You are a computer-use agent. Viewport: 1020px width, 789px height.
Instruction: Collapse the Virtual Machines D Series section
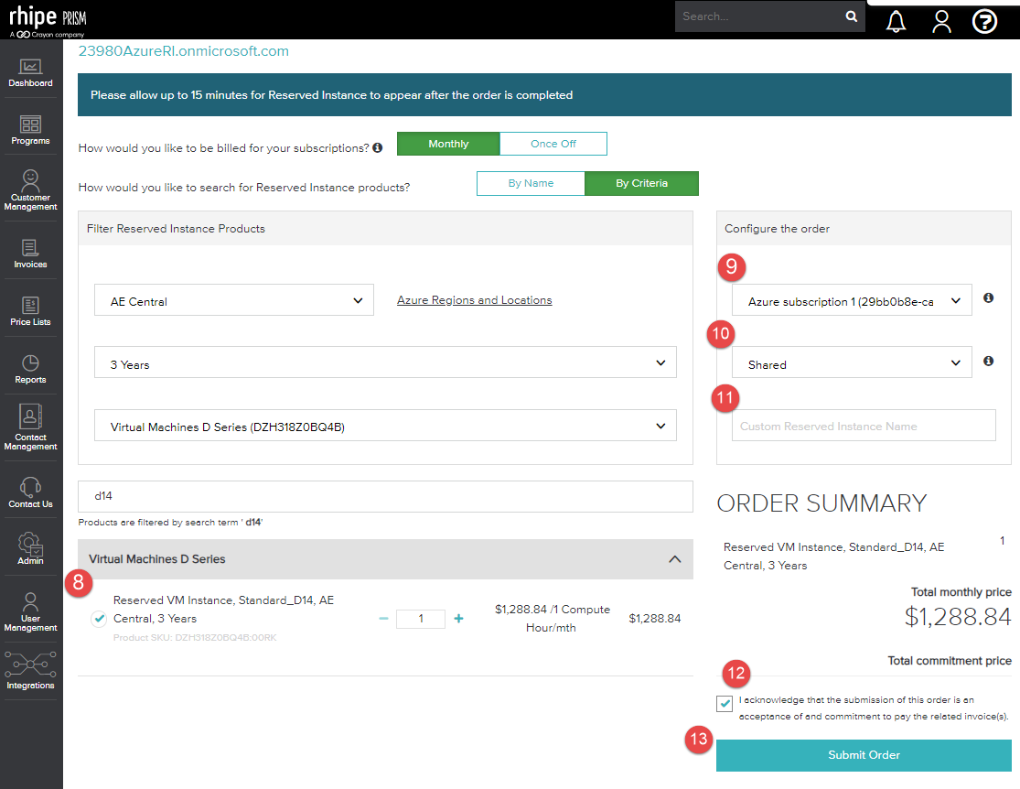[675, 558]
